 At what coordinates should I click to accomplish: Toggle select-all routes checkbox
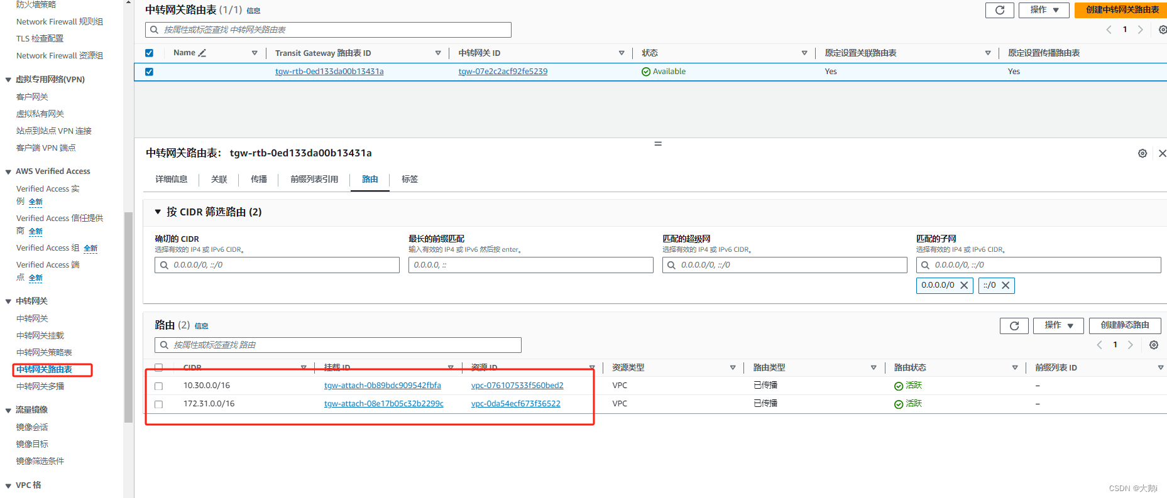[158, 367]
